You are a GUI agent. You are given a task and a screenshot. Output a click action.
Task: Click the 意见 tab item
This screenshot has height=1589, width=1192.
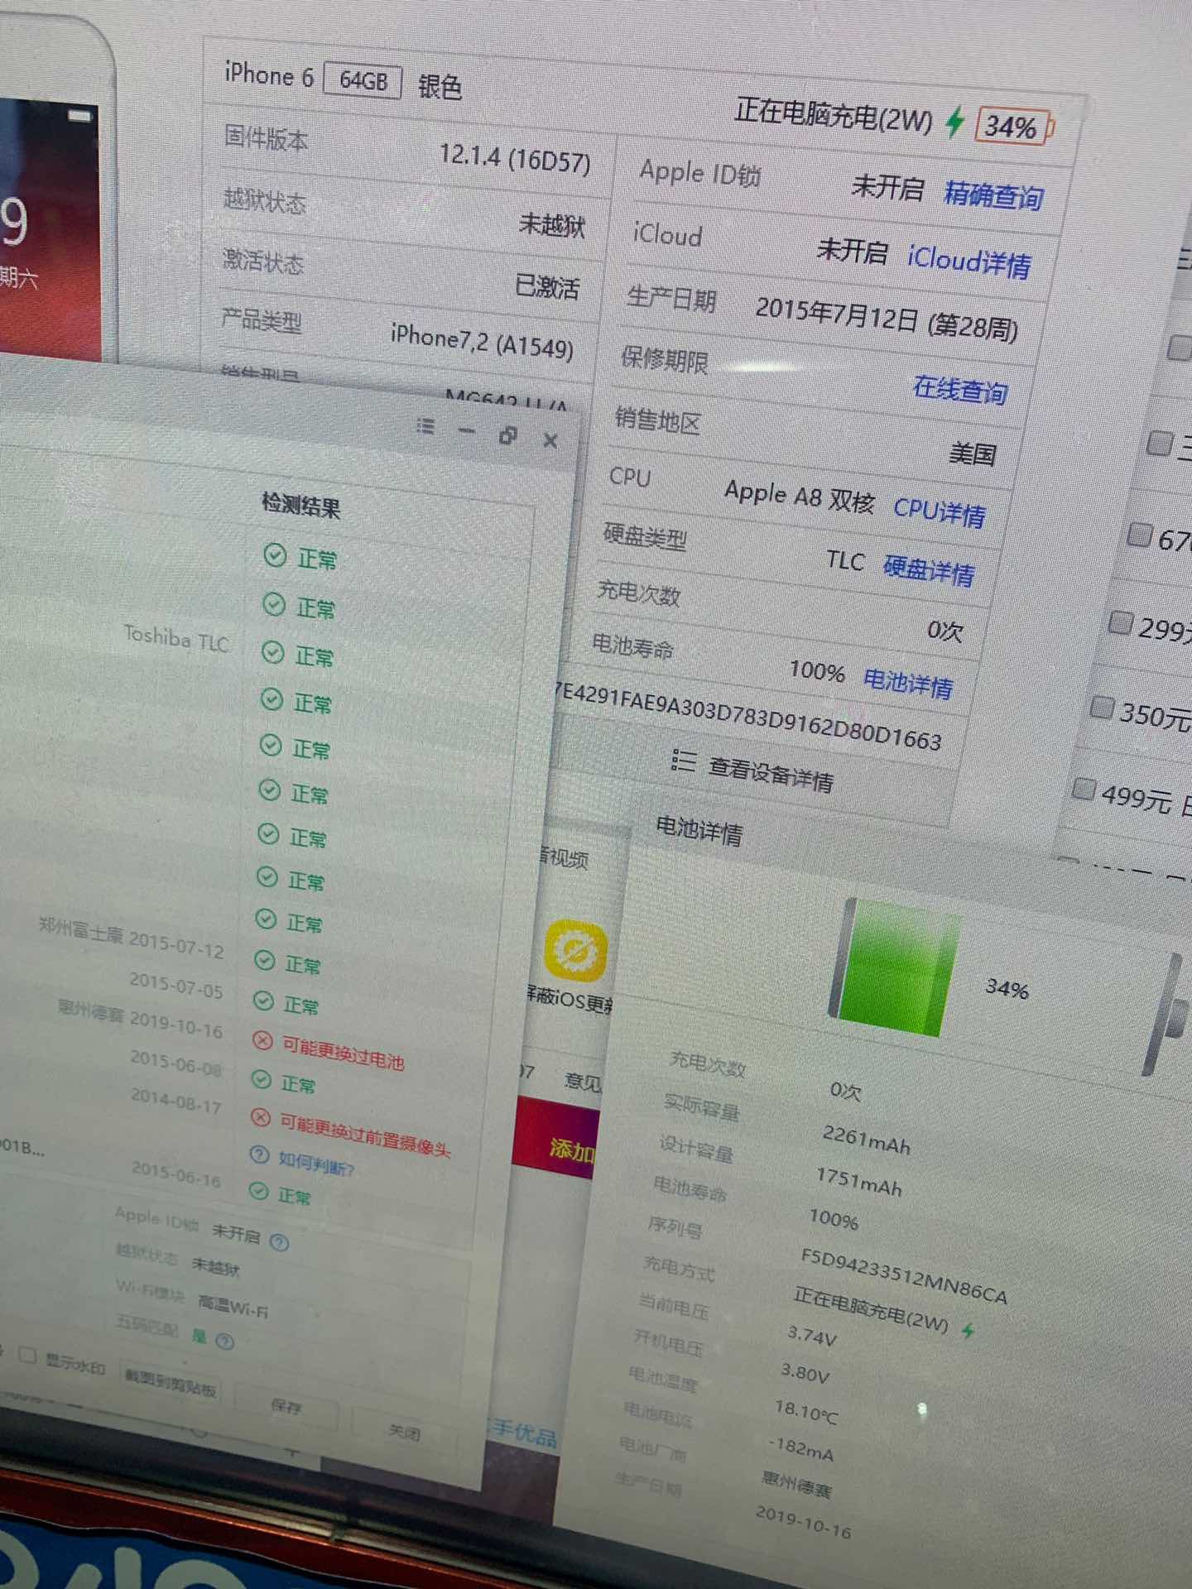pos(582,1080)
